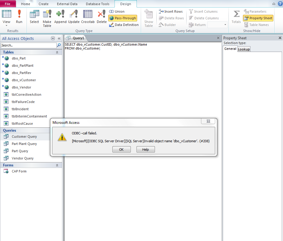Click Insert Rows in Query Setup
Screen dimensions: 283x241
click(x=171, y=11)
